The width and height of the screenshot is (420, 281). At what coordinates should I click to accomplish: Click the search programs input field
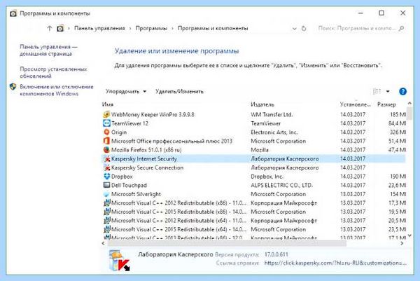[x=357, y=28]
